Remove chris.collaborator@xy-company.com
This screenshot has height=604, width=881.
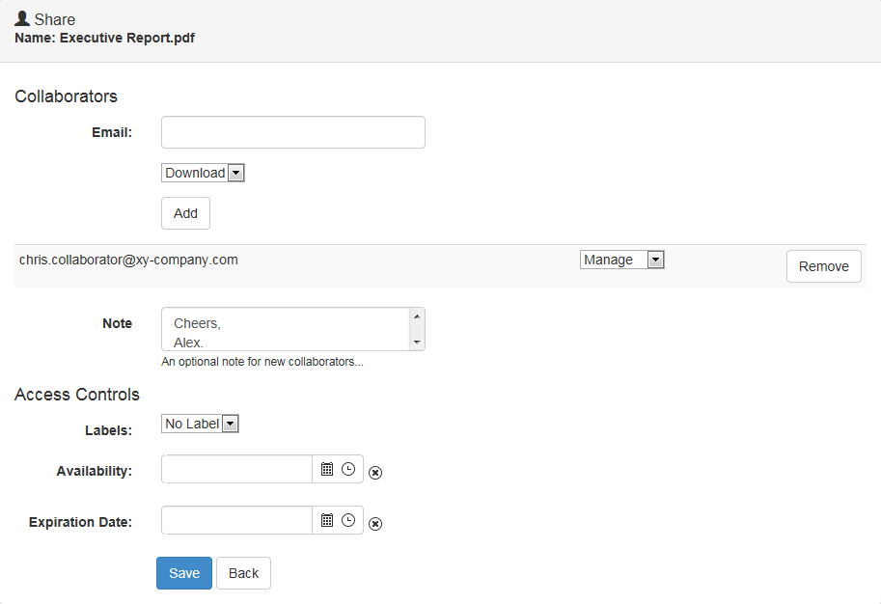pyautogui.click(x=823, y=265)
